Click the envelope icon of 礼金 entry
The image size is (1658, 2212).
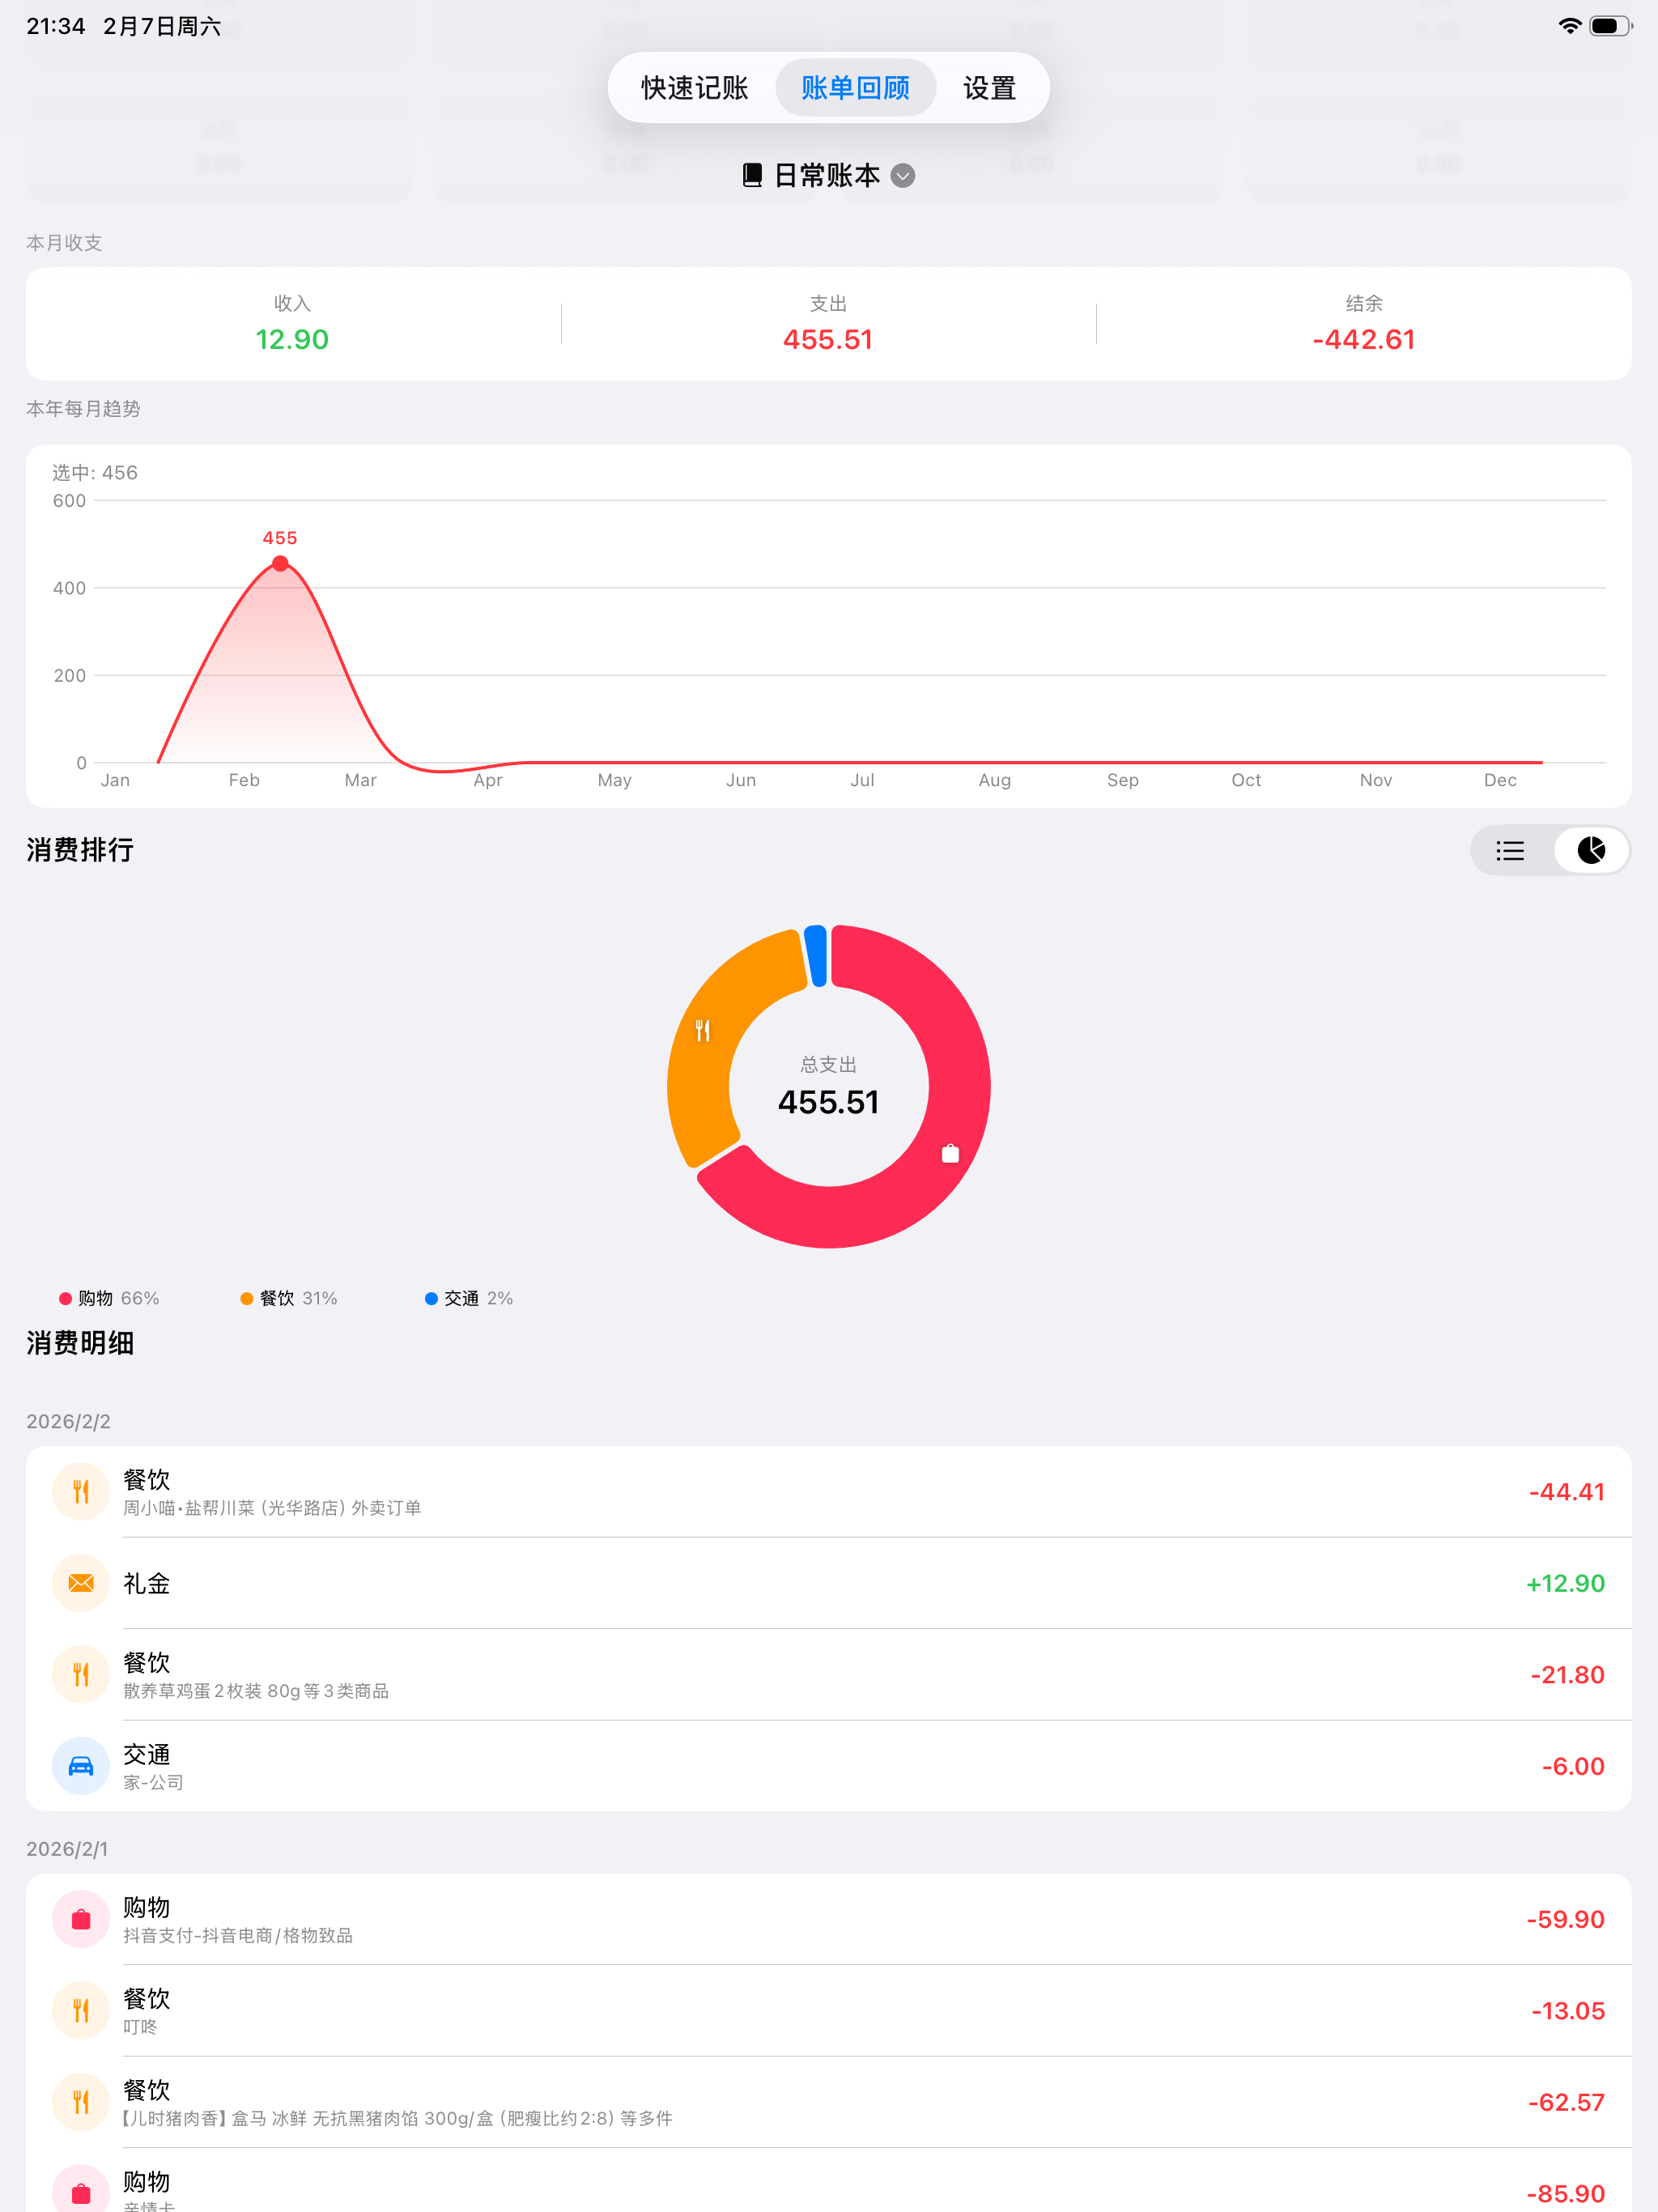(81, 1583)
